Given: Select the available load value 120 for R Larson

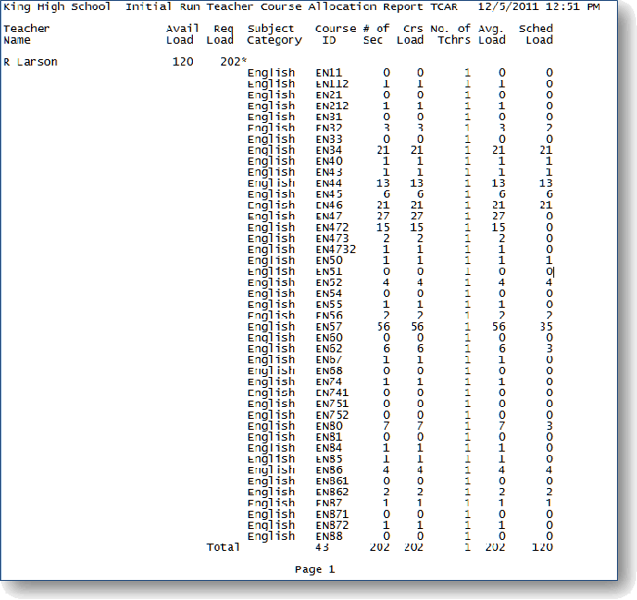Looking at the screenshot, I should pyautogui.click(x=183, y=62).
